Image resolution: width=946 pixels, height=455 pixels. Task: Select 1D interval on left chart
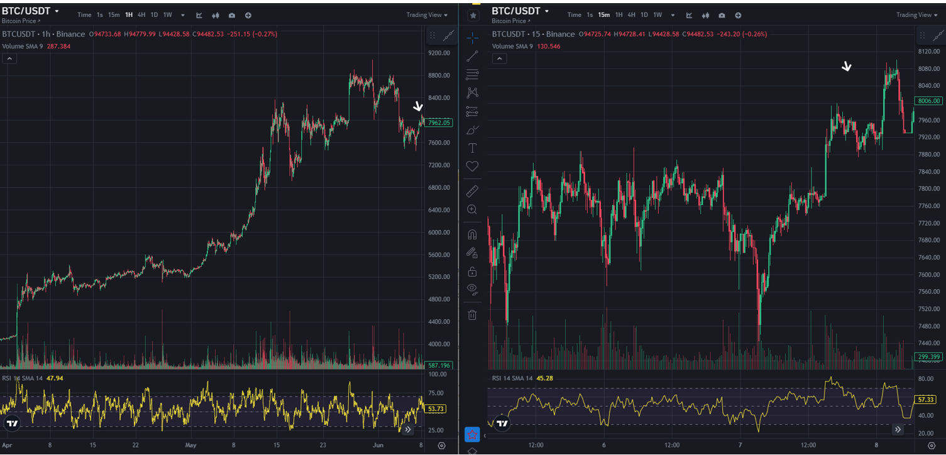point(154,15)
